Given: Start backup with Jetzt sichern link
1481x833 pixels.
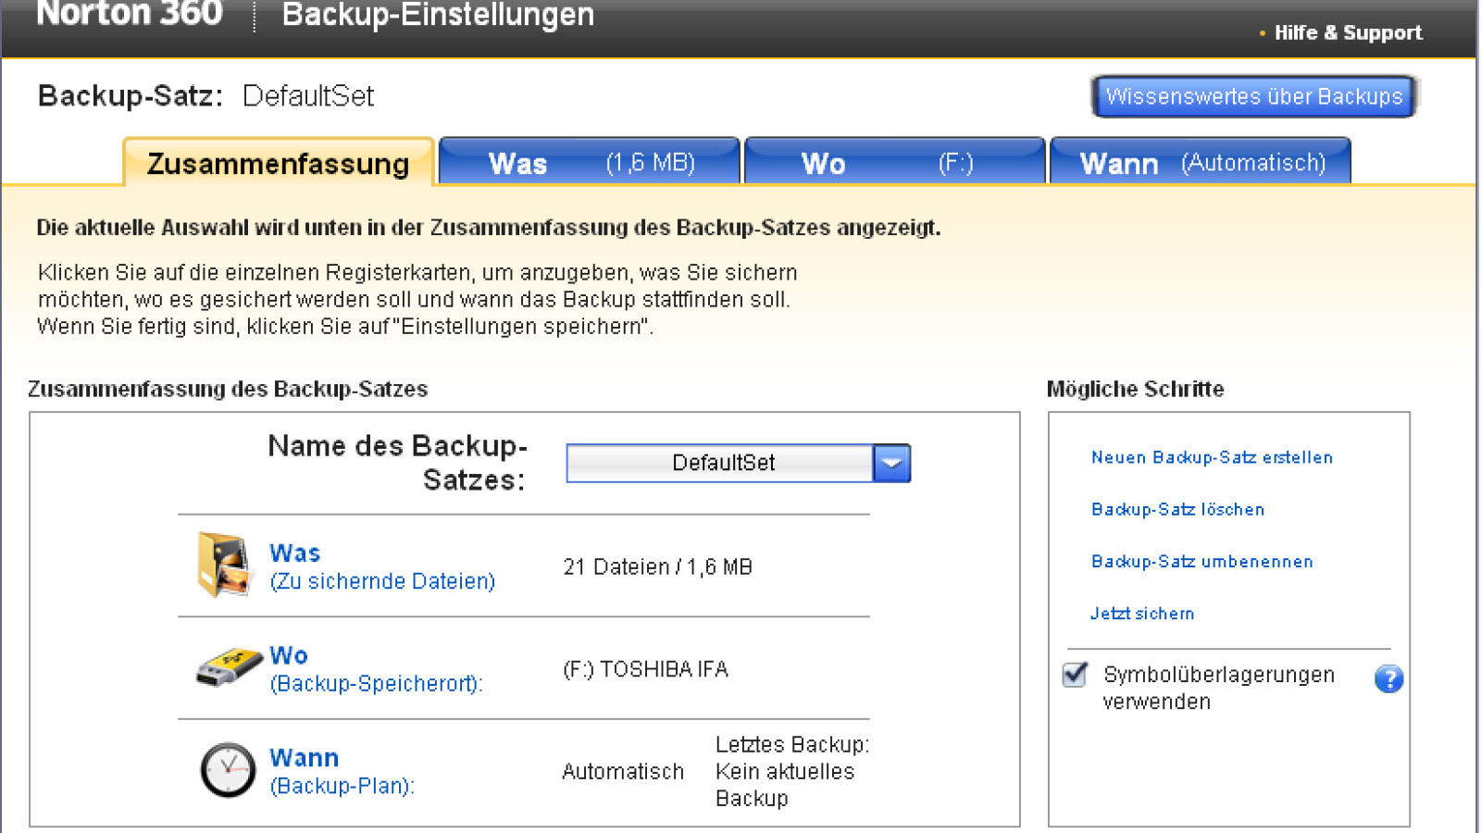Looking at the screenshot, I should pos(1142,614).
